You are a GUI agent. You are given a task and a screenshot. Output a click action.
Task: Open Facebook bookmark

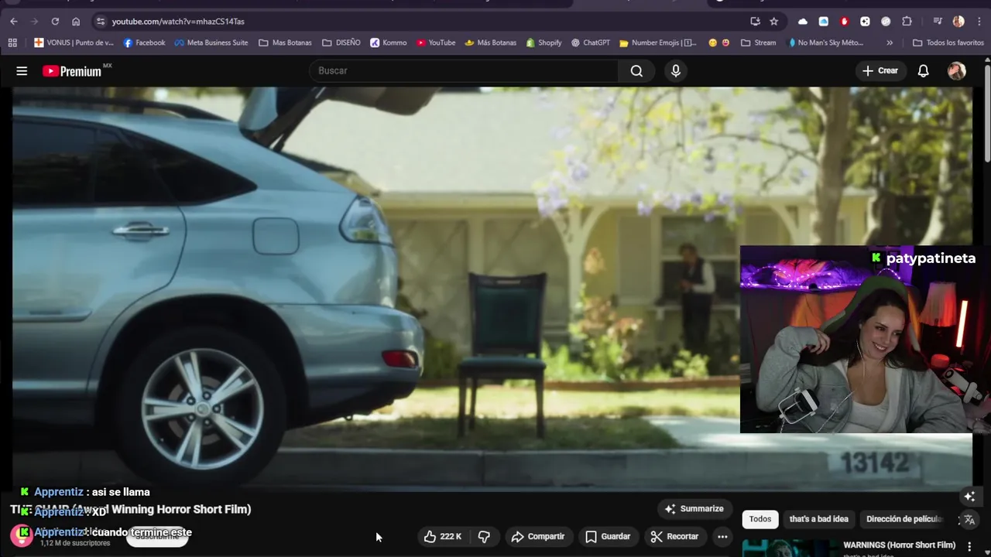144,43
